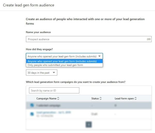Click the 200 character counter in name field

tap(149, 39)
